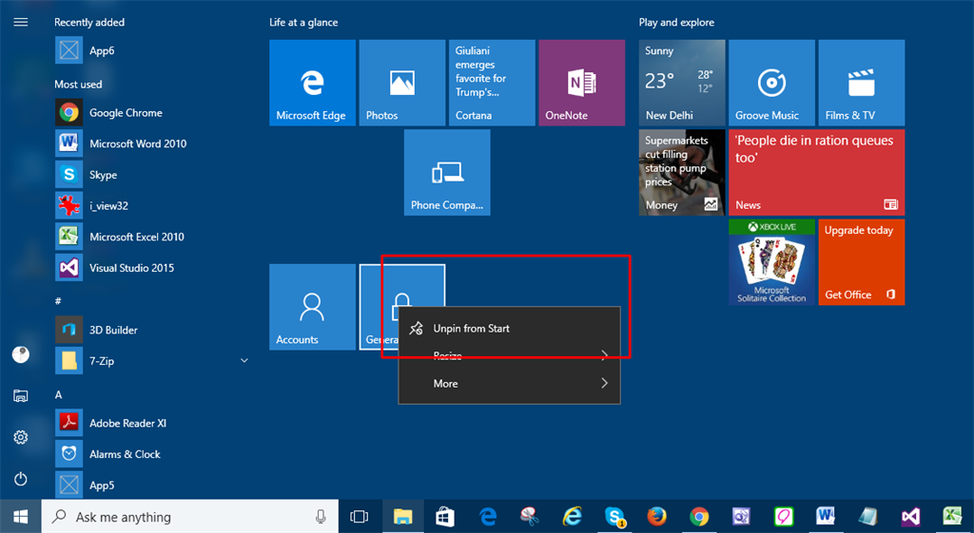The height and width of the screenshot is (533, 974).
Task: Expand the Resize submenu arrow
Action: point(605,356)
